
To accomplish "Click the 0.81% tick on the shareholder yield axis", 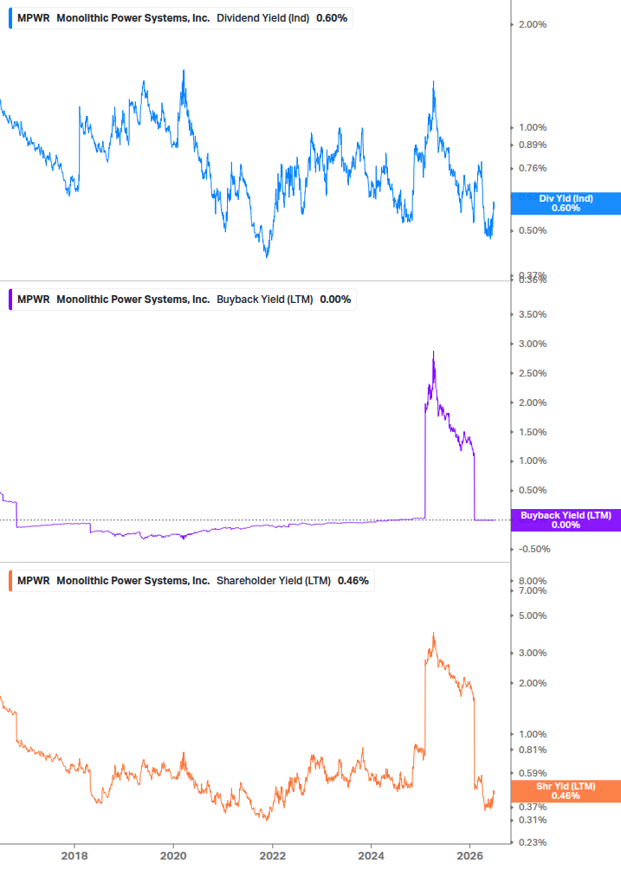I will (533, 751).
